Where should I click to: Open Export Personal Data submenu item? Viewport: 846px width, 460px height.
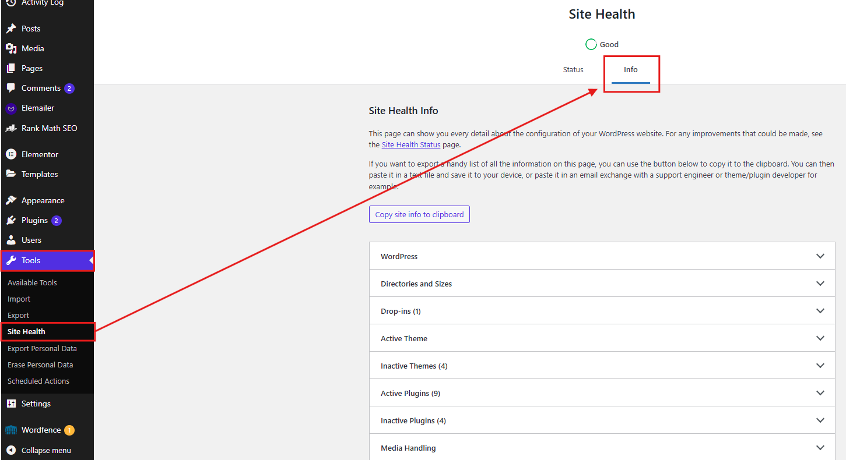[x=42, y=348]
